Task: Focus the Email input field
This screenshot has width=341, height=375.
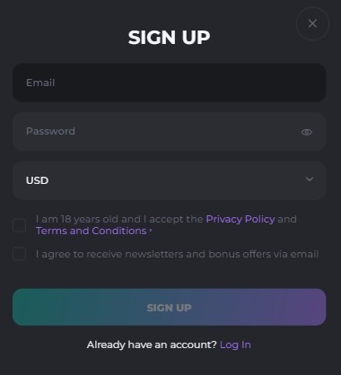Action: [170, 83]
